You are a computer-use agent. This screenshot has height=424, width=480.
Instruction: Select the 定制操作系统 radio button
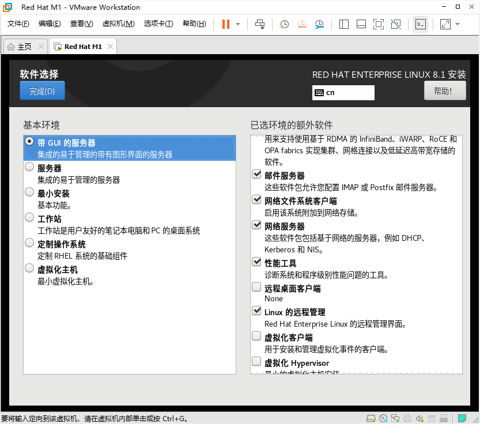29,243
